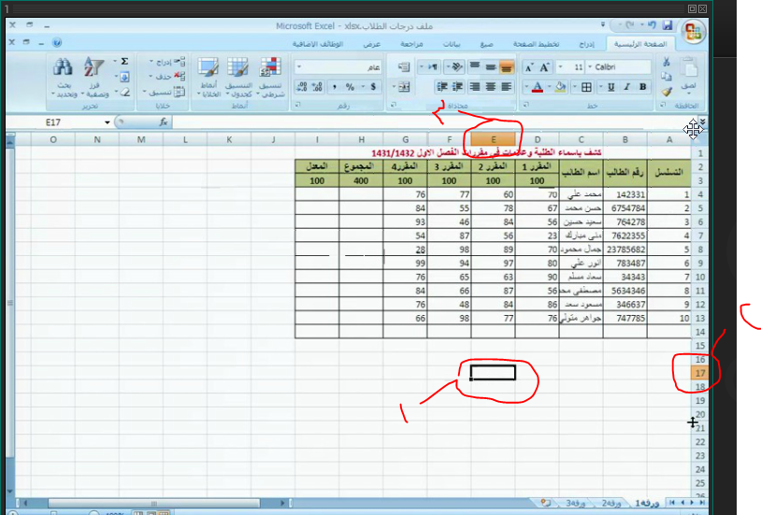Open borders style dropdown arrow
This screenshot has height=515, width=761.
coord(575,87)
